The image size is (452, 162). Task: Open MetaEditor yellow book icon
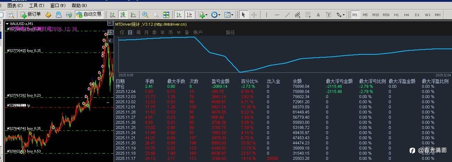(x=48, y=15)
